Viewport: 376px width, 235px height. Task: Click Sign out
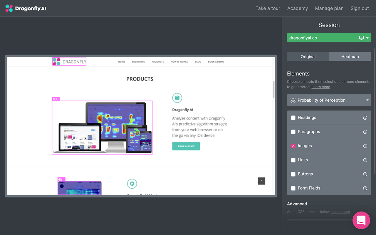tap(360, 8)
